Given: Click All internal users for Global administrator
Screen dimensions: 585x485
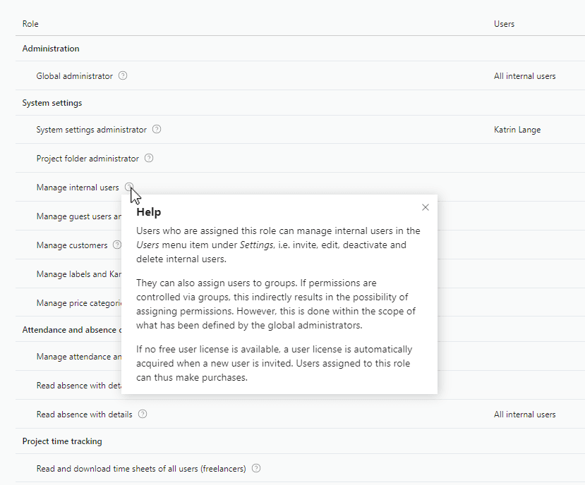Looking at the screenshot, I should 524,76.
